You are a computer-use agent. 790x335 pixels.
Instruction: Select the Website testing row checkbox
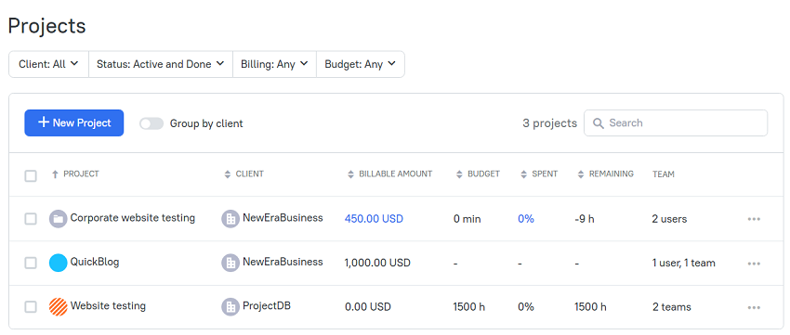tap(31, 307)
